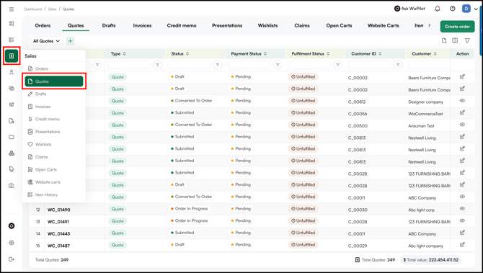Click the notifications bell icon
This screenshot has width=483, height=273.
point(438,9)
